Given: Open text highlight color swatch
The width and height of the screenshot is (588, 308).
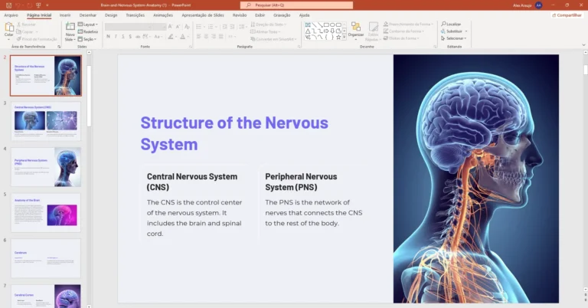Looking at the screenshot, I should [171, 36].
